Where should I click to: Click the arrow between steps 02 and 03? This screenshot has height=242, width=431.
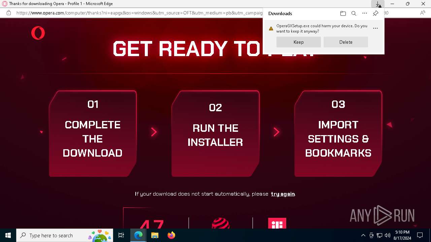click(276, 132)
